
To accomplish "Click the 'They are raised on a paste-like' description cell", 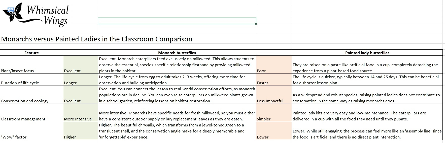I will [x=367, y=65].
